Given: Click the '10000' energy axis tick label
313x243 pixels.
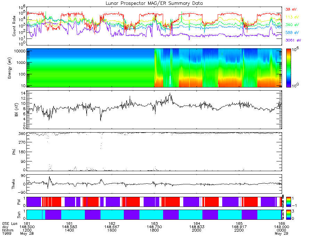Looking at the screenshot, I should [x=19, y=51].
